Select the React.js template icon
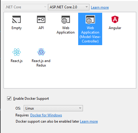 17,52
